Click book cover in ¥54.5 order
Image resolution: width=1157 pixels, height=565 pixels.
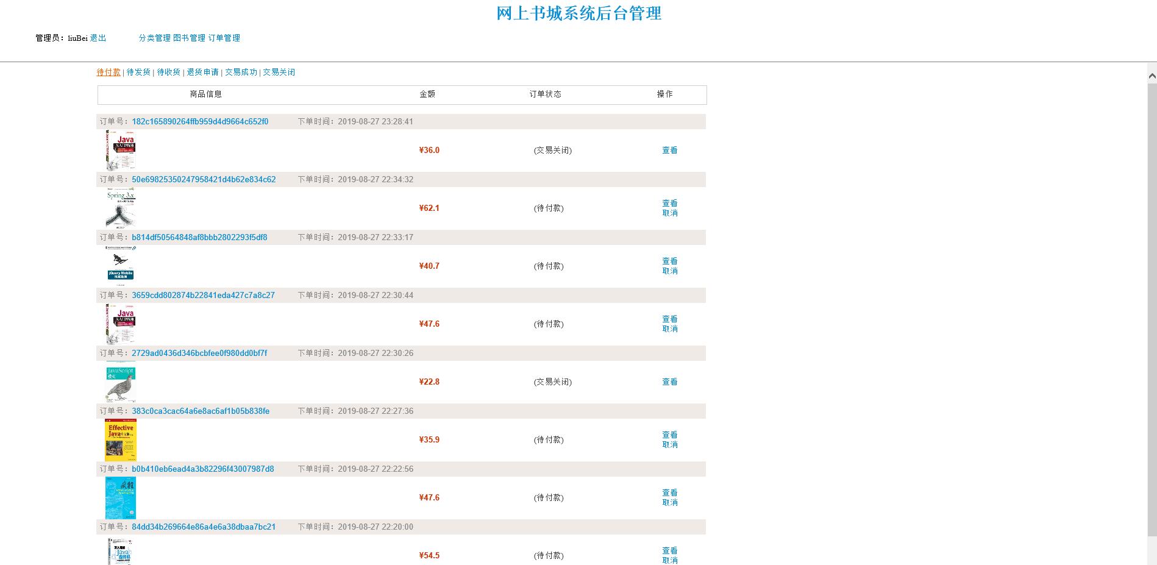[121, 552]
